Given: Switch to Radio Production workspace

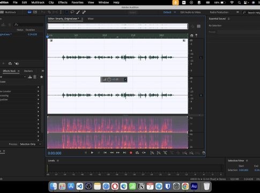Looking at the screenshot, I should (x=219, y=12).
